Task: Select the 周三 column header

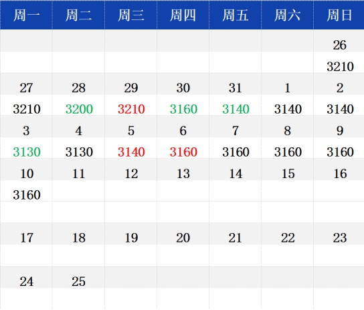Action: click(x=131, y=15)
